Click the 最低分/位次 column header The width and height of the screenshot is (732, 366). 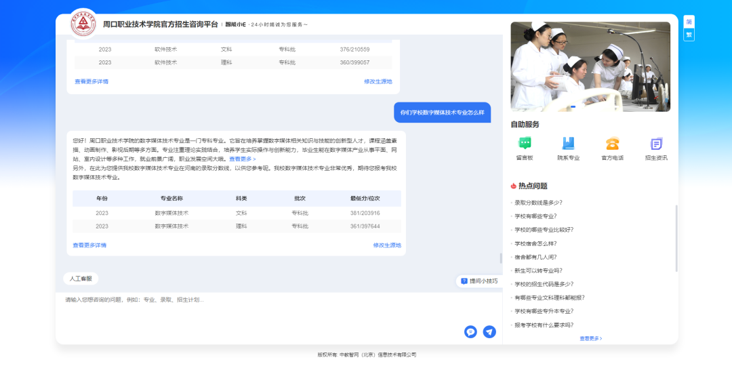click(365, 199)
